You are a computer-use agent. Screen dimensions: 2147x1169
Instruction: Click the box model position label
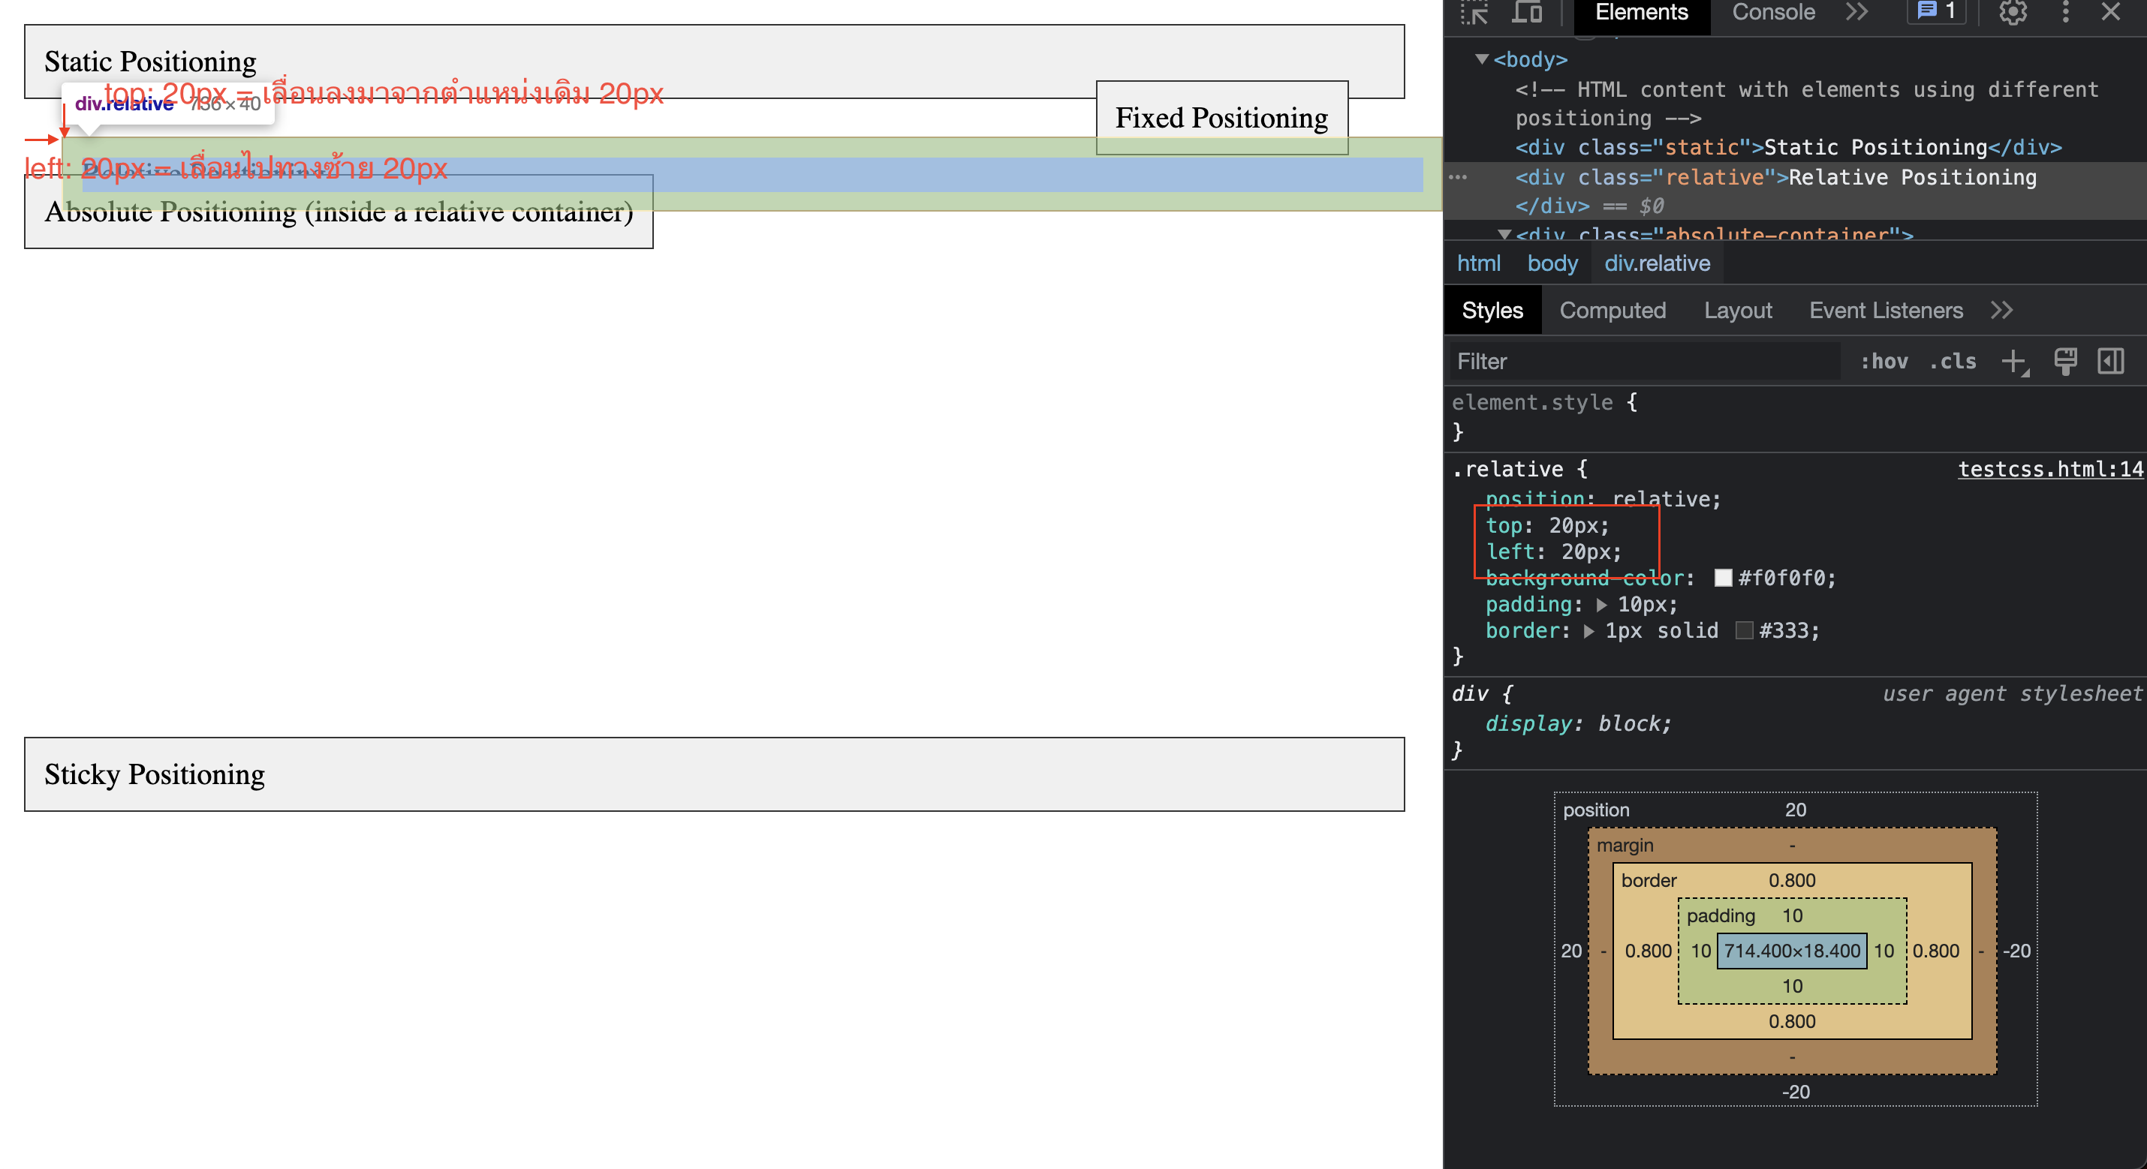click(x=1596, y=810)
